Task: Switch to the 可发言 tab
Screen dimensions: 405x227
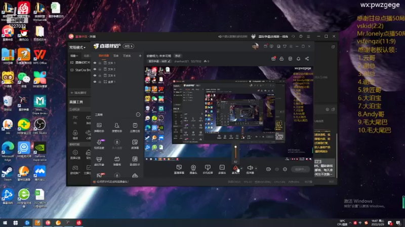Action: (127, 56)
